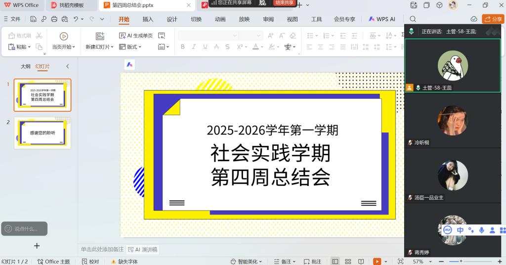This screenshot has width=506, height=265.
Task: Click the undo arrow icon
Action: coord(76,19)
